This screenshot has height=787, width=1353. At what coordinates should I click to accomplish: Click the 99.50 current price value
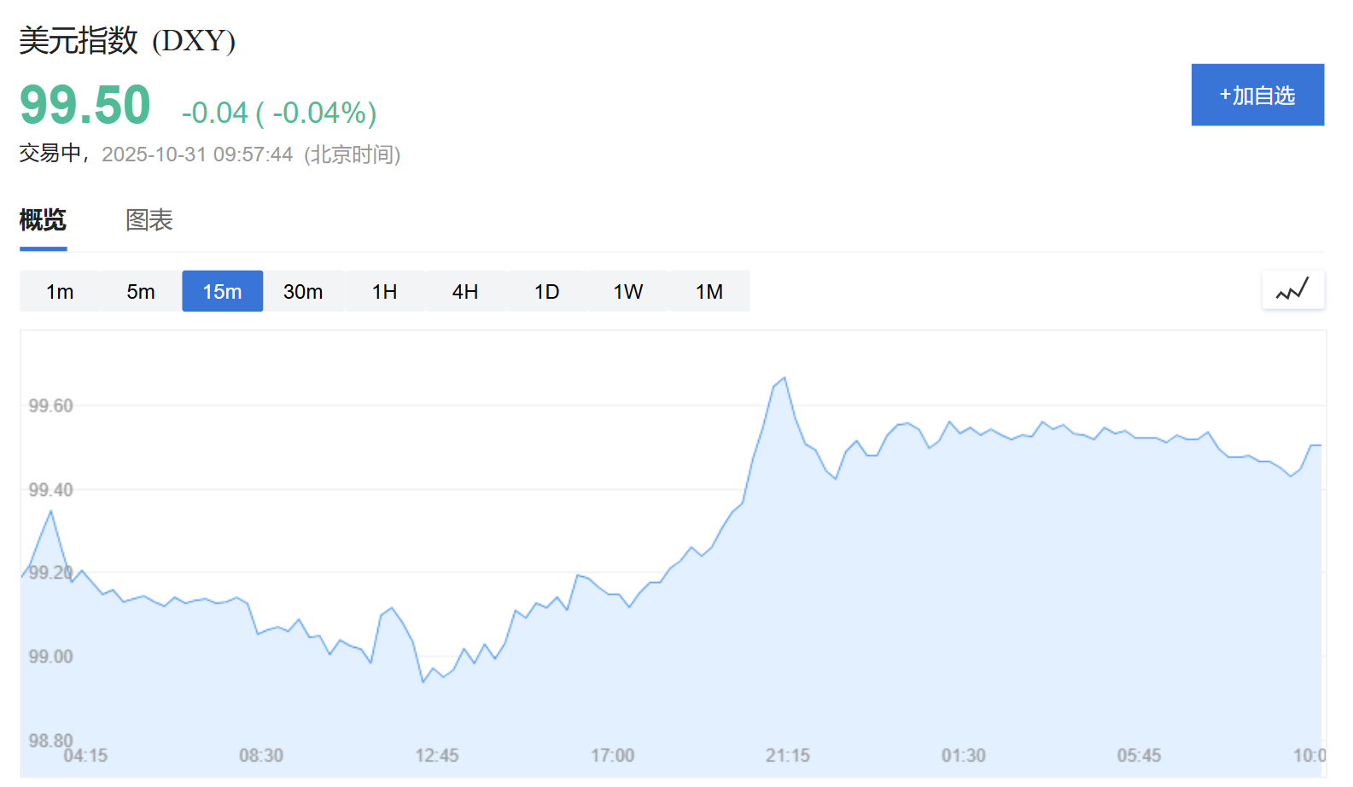pos(85,106)
